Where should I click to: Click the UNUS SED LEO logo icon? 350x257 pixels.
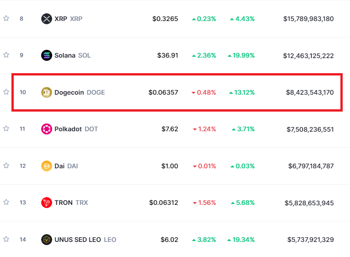[47, 239]
